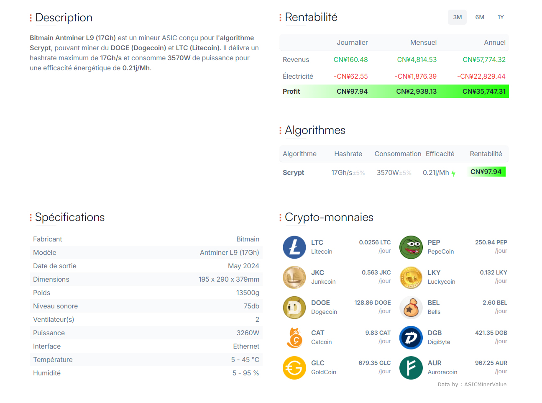Select the 0.21j/Mh efficiency value
Screen dimensions: 542x403
point(436,172)
